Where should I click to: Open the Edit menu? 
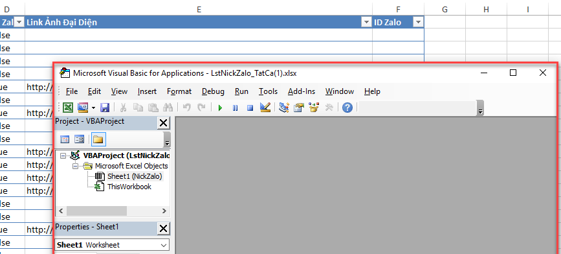click(94, 92)
